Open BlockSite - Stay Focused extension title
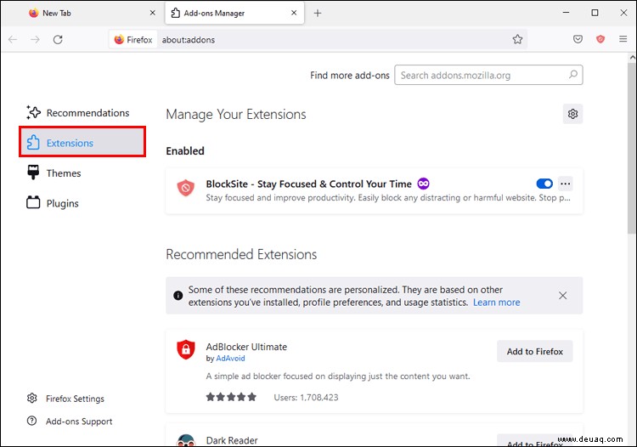 coord(309,184)
